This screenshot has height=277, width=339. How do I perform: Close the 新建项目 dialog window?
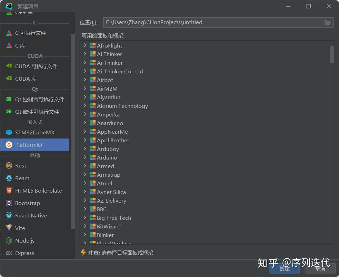click(x=329, y=6)
